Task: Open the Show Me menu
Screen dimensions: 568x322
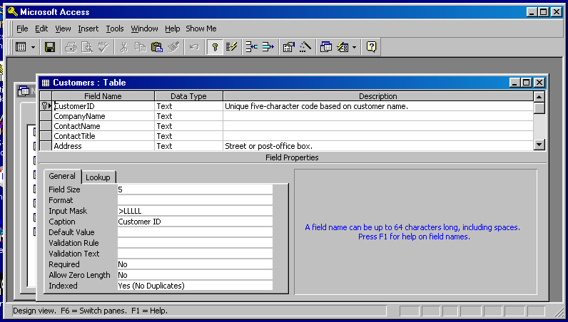Action: click(x=201, y=28)
